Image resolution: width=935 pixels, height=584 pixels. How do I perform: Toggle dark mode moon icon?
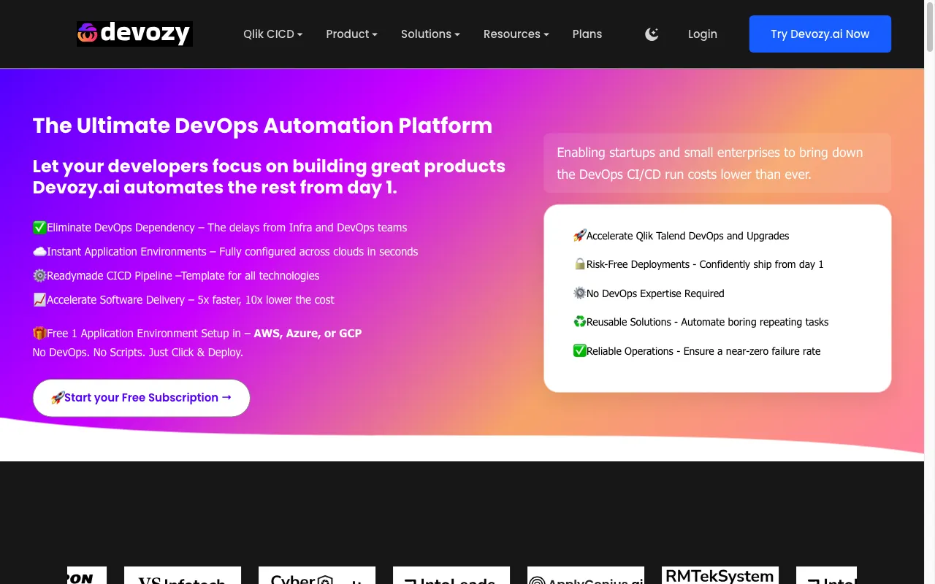click(652, 34)
